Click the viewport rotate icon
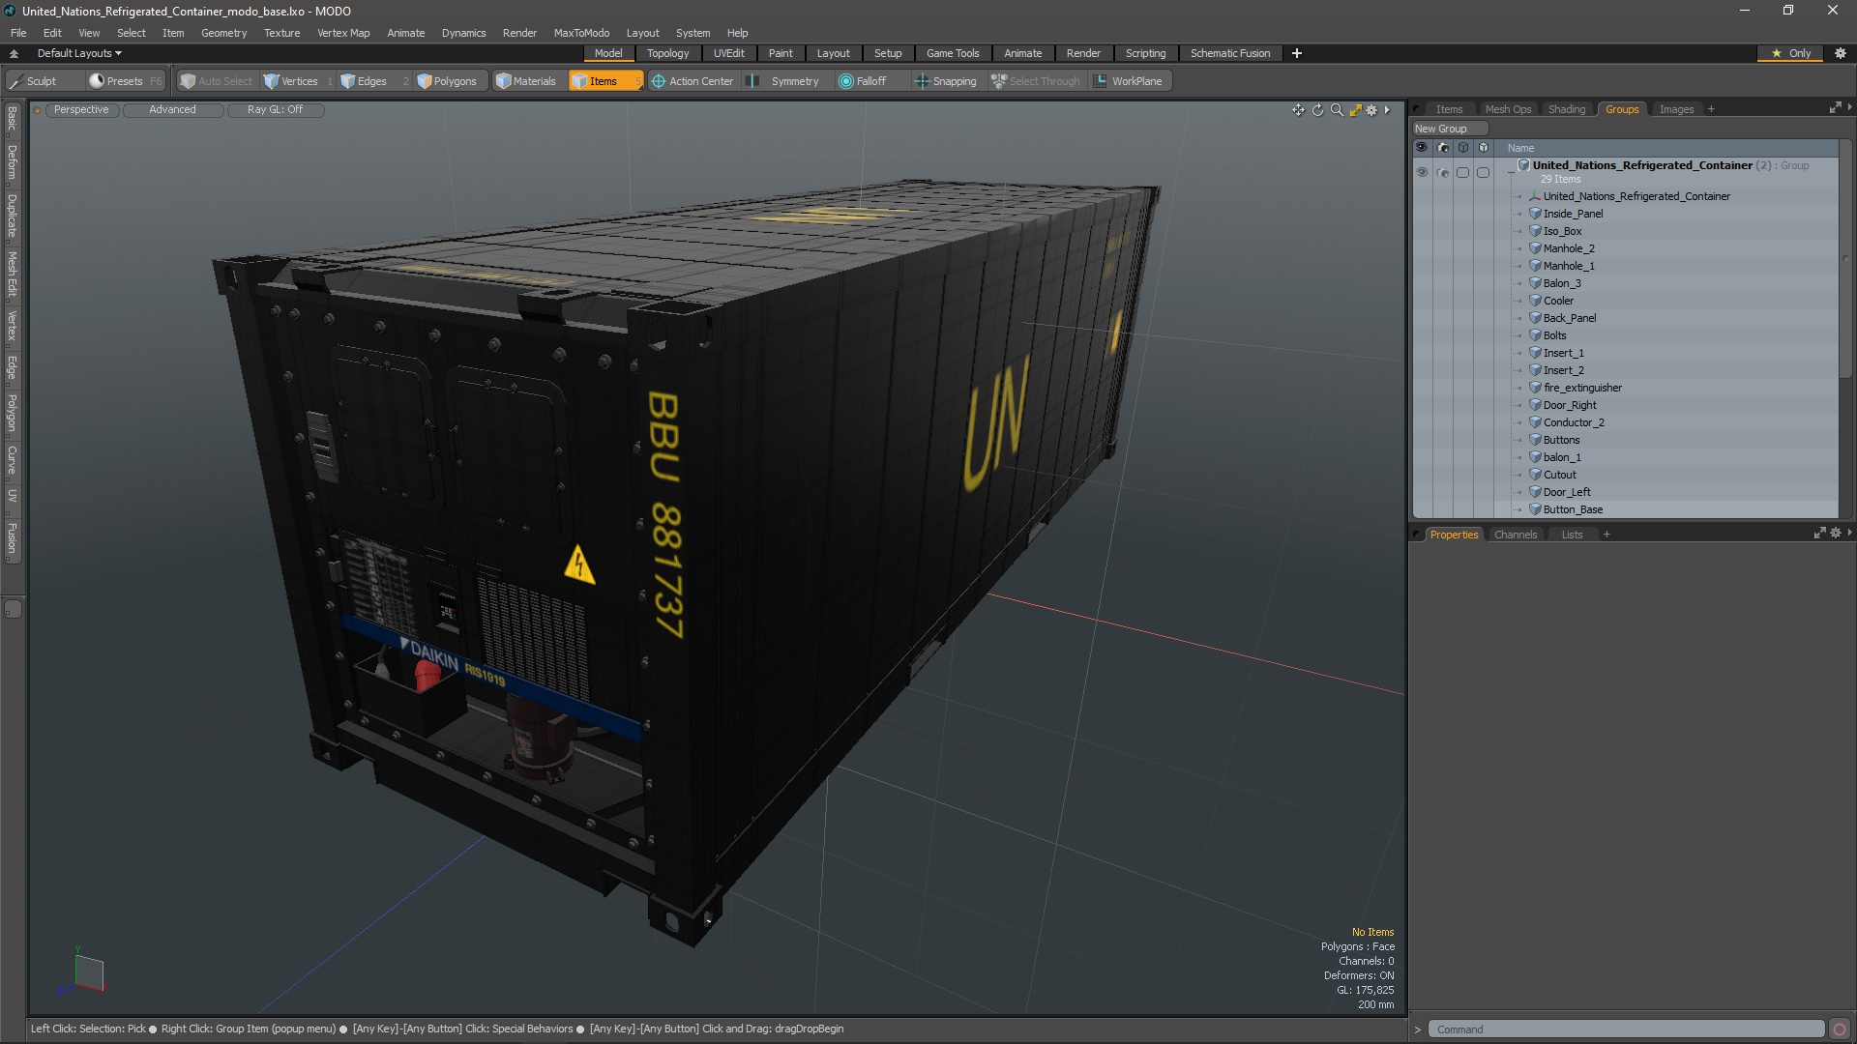Viewport: 1857px width, 1044px height. [x=1317, y=110]
